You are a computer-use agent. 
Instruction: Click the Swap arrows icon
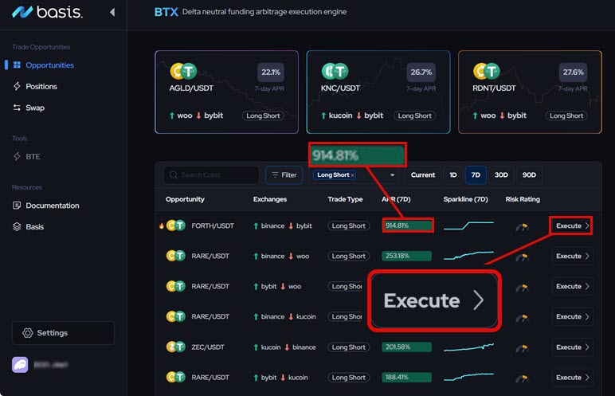pyautogui.click(x=17, y=108)
